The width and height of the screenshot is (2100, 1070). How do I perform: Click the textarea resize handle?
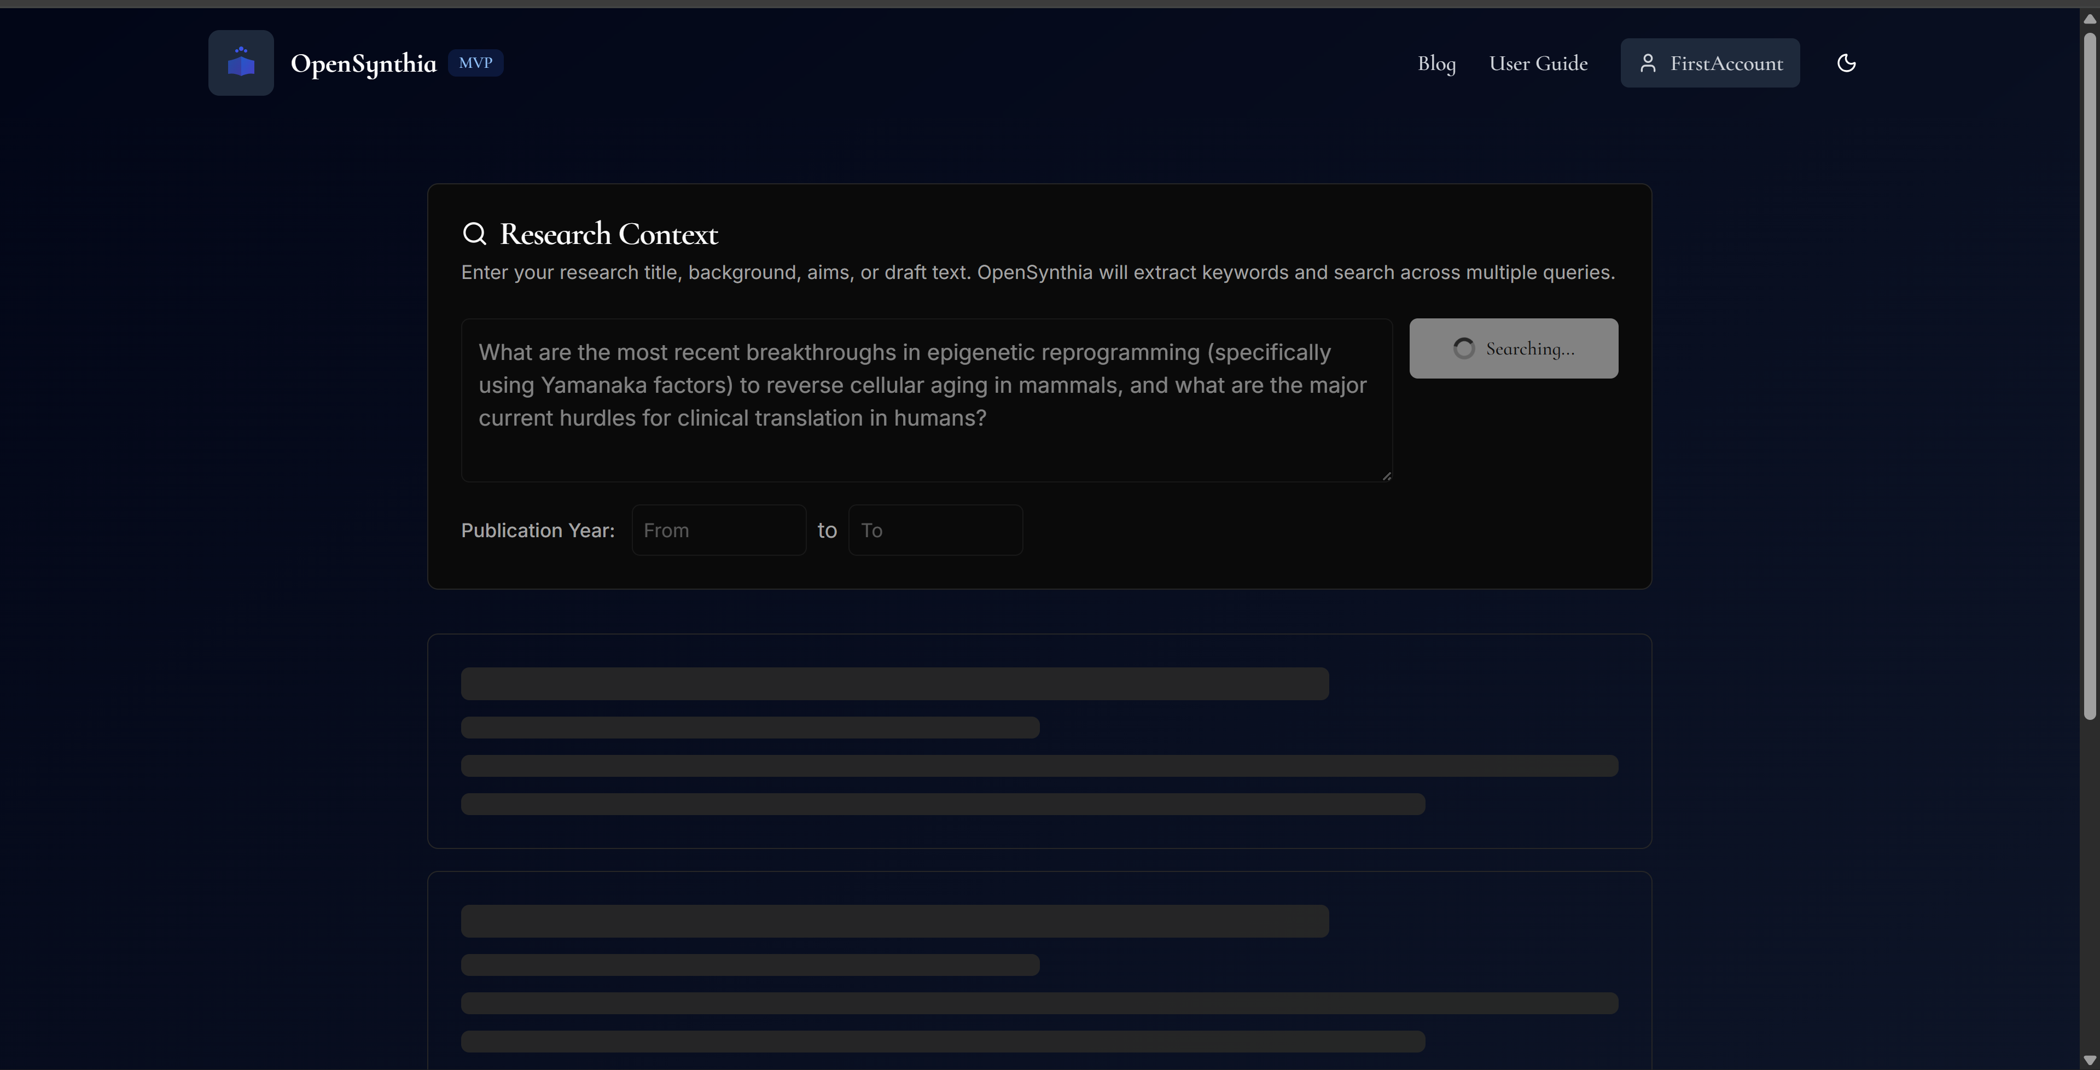[1386, 475]
